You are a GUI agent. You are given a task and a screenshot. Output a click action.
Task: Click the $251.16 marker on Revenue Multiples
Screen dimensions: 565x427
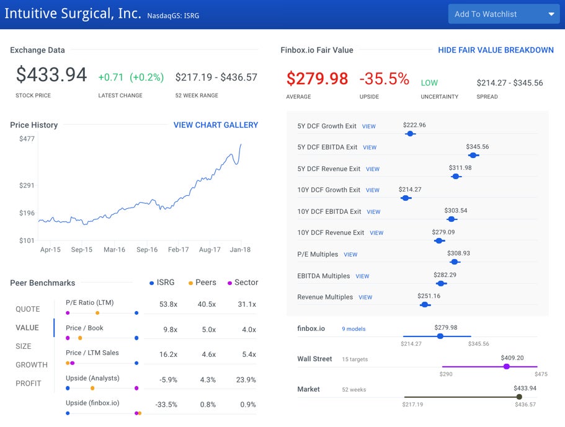425,304
